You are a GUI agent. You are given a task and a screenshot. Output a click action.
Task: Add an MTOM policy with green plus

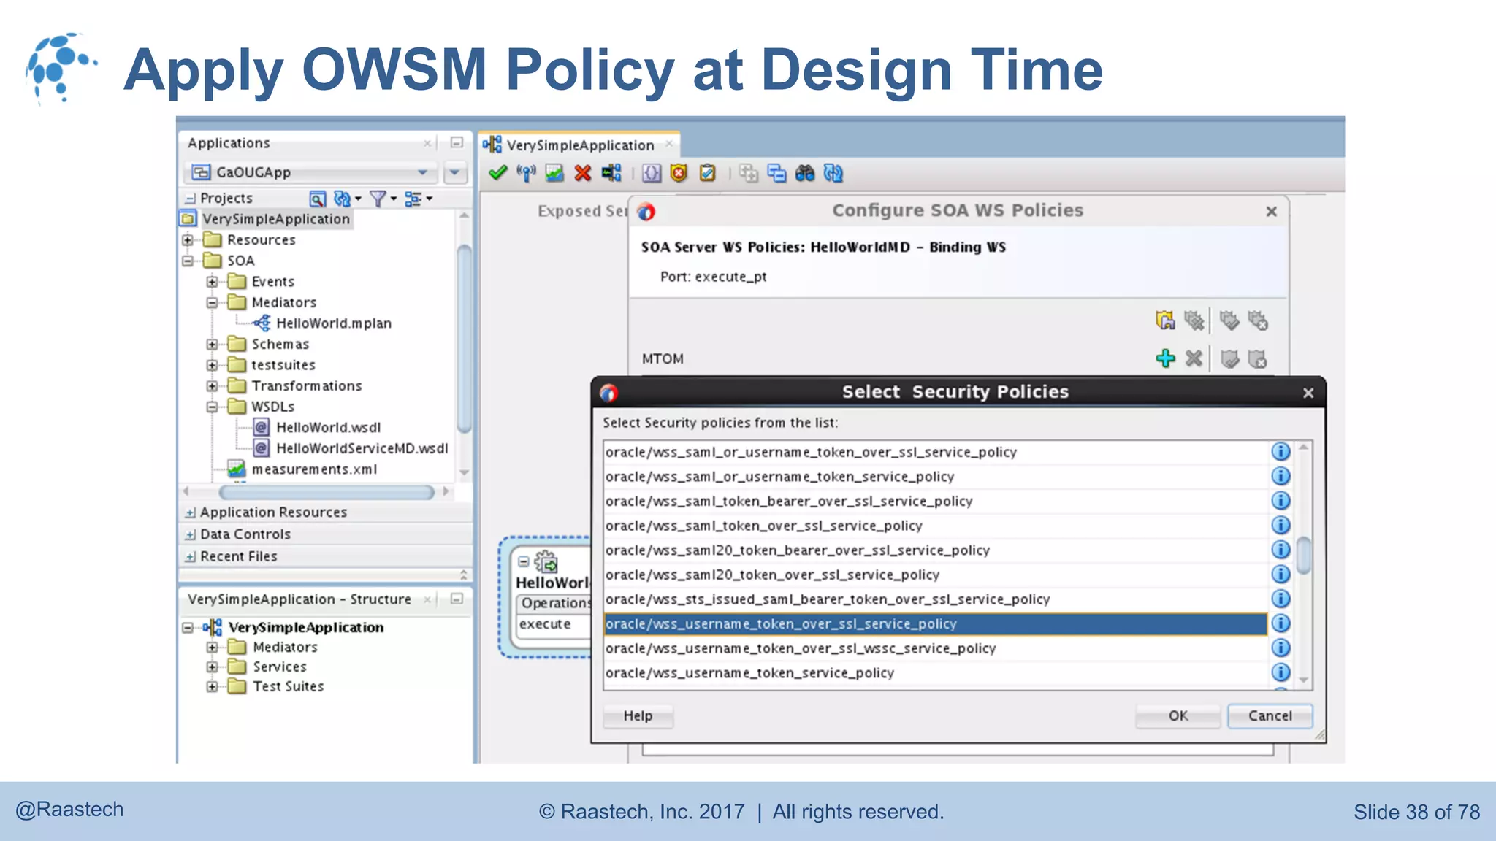coord(1165,358)
